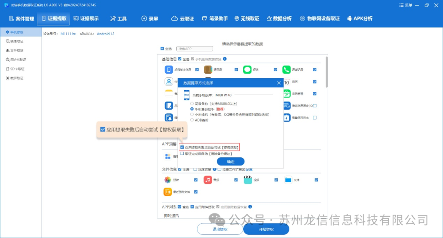
Task: Open the 云取证 tab
Action: tap(183, 18)
